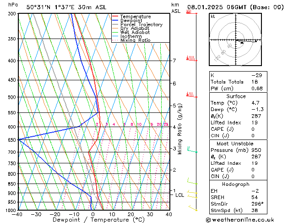Image resolution: width=288 pixels, height=223 pixels.
Task: Open the weatheronline.co.uk copyright link
Action: (x=240, y=220)
